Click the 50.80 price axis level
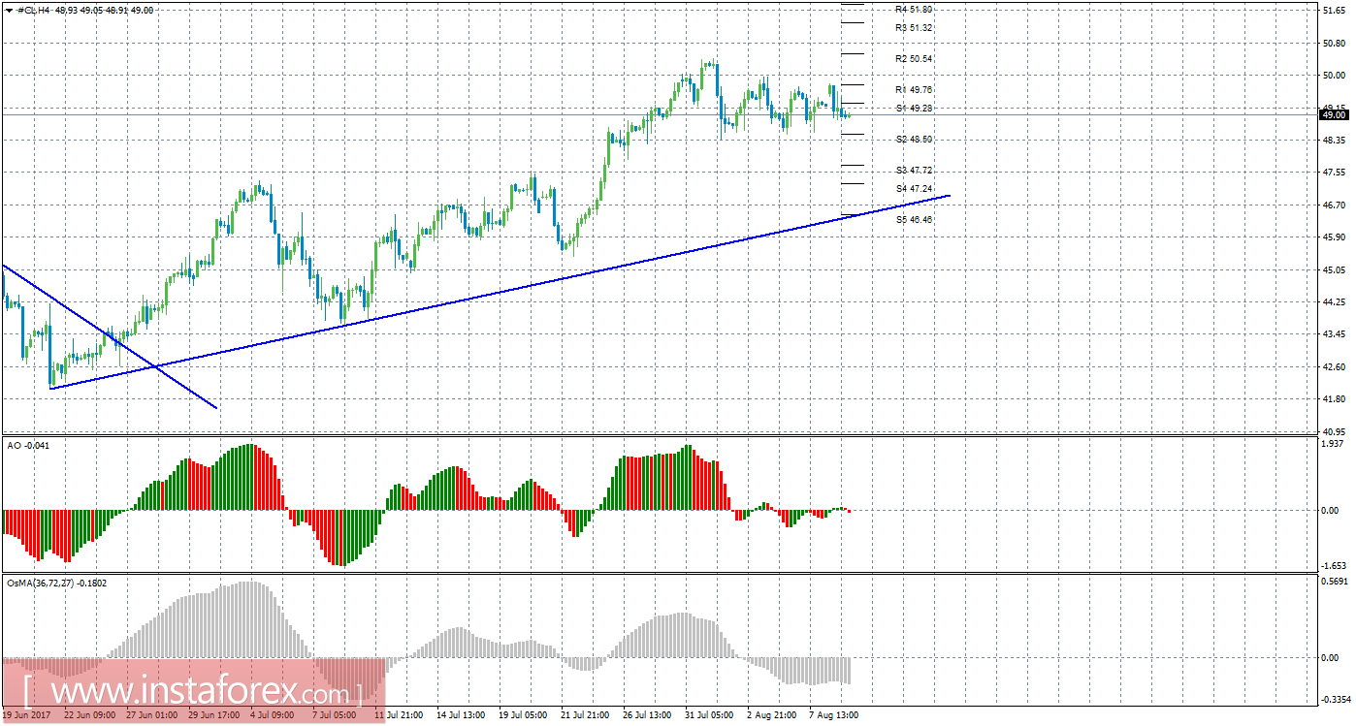 pyautogui.click(x=1336, y=43)
